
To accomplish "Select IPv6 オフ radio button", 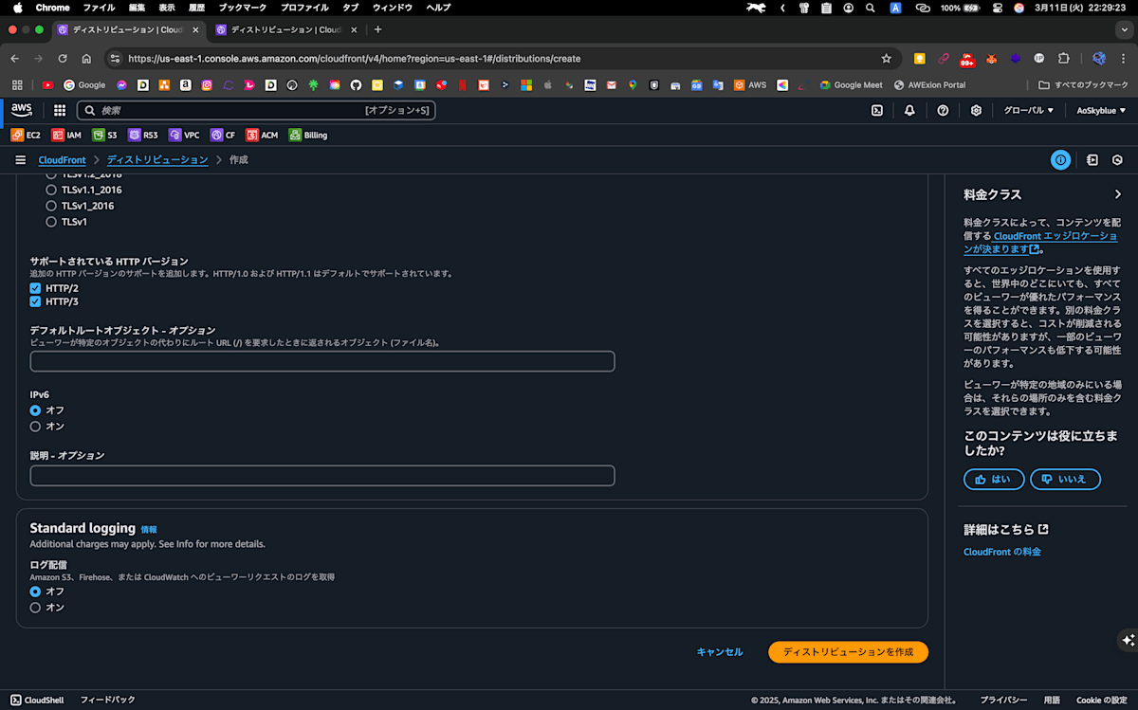I will pos(35,410).
